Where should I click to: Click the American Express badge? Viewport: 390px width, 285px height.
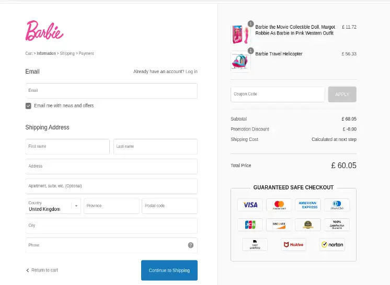coord(308,205)
